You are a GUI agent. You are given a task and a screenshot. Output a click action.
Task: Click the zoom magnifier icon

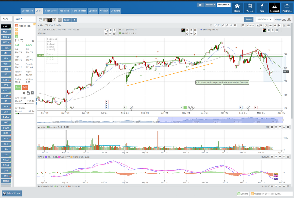(243, 25)
